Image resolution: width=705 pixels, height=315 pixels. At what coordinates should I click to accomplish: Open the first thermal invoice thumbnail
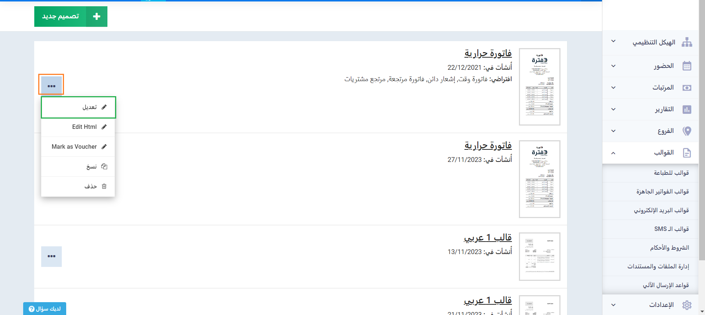540,87
